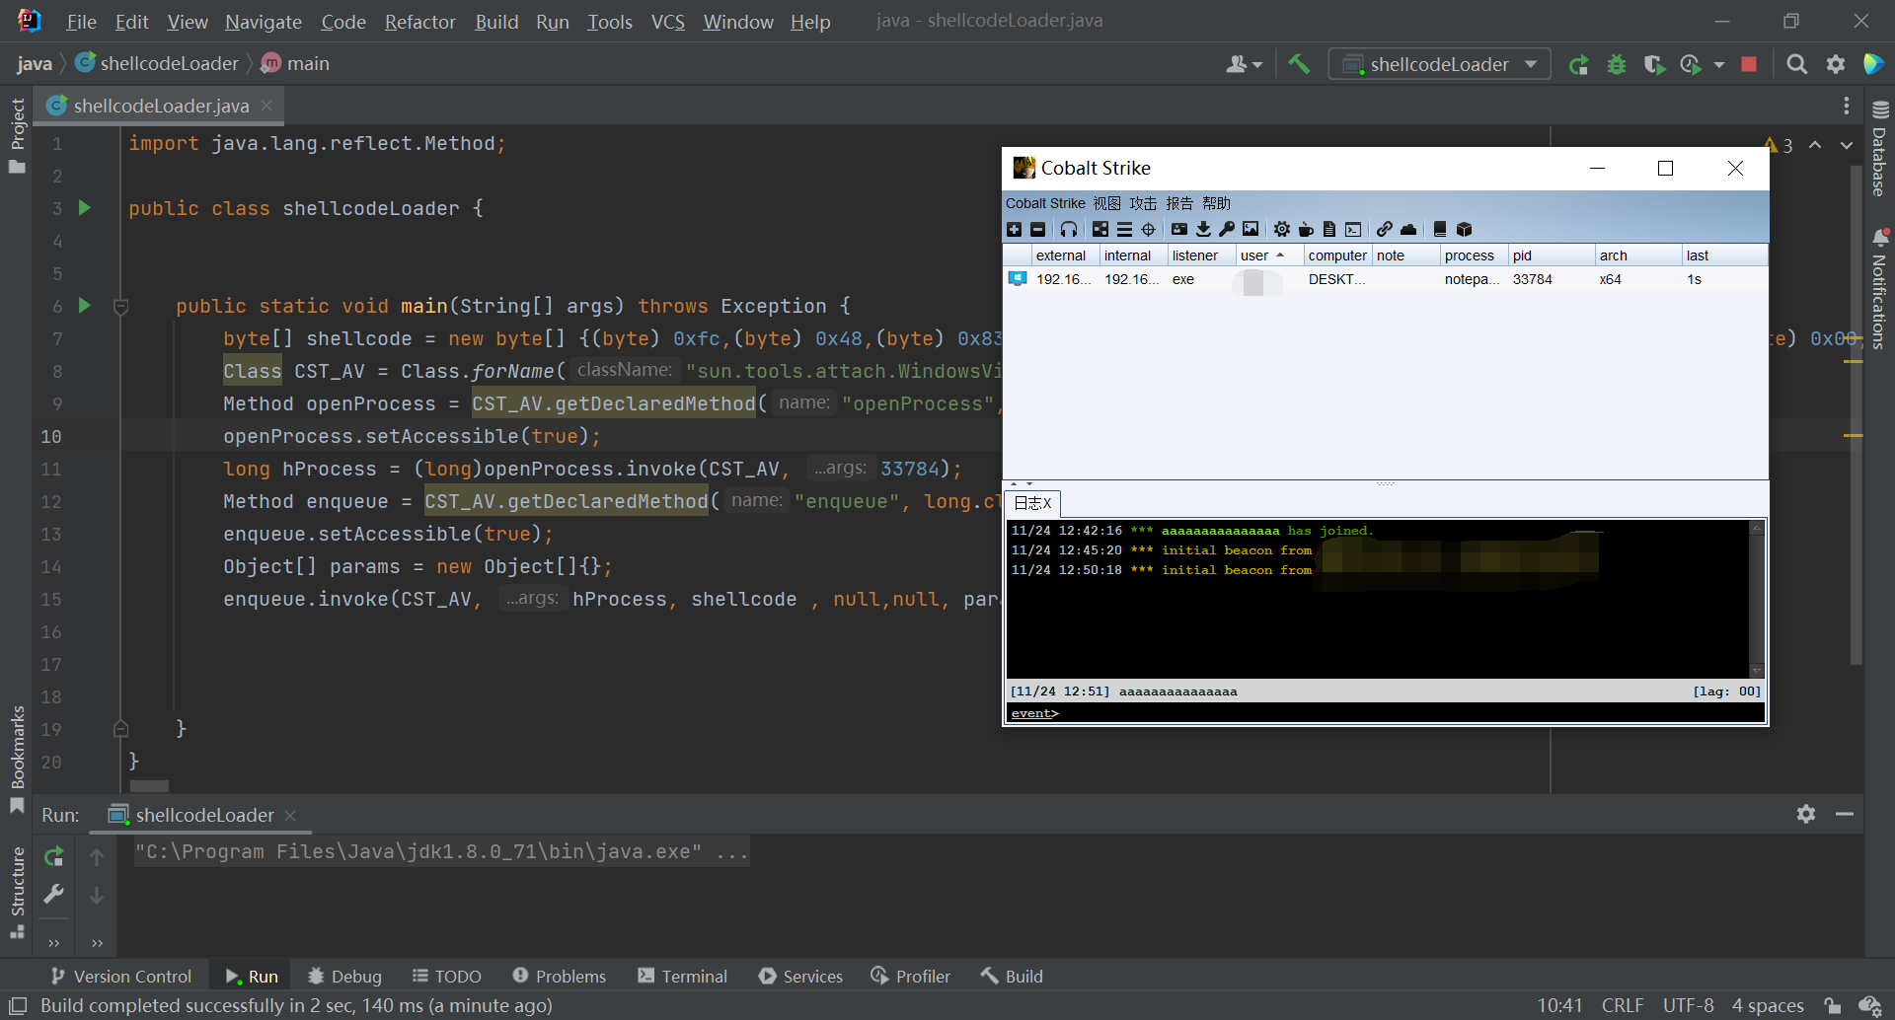Image resolution: width=1895 pixels, height=1020 pixels.
Task: Open downloaded files arrow icon
Action: pyautogui.click(x=1203, y=229)
